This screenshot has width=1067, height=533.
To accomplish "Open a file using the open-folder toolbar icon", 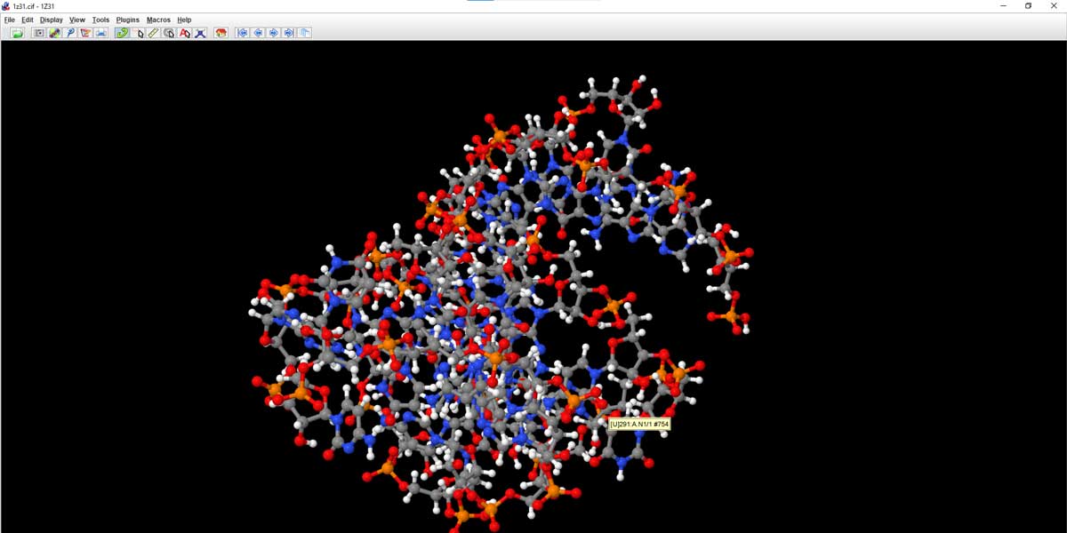I will pyautogui.click(x=18, y=32).
